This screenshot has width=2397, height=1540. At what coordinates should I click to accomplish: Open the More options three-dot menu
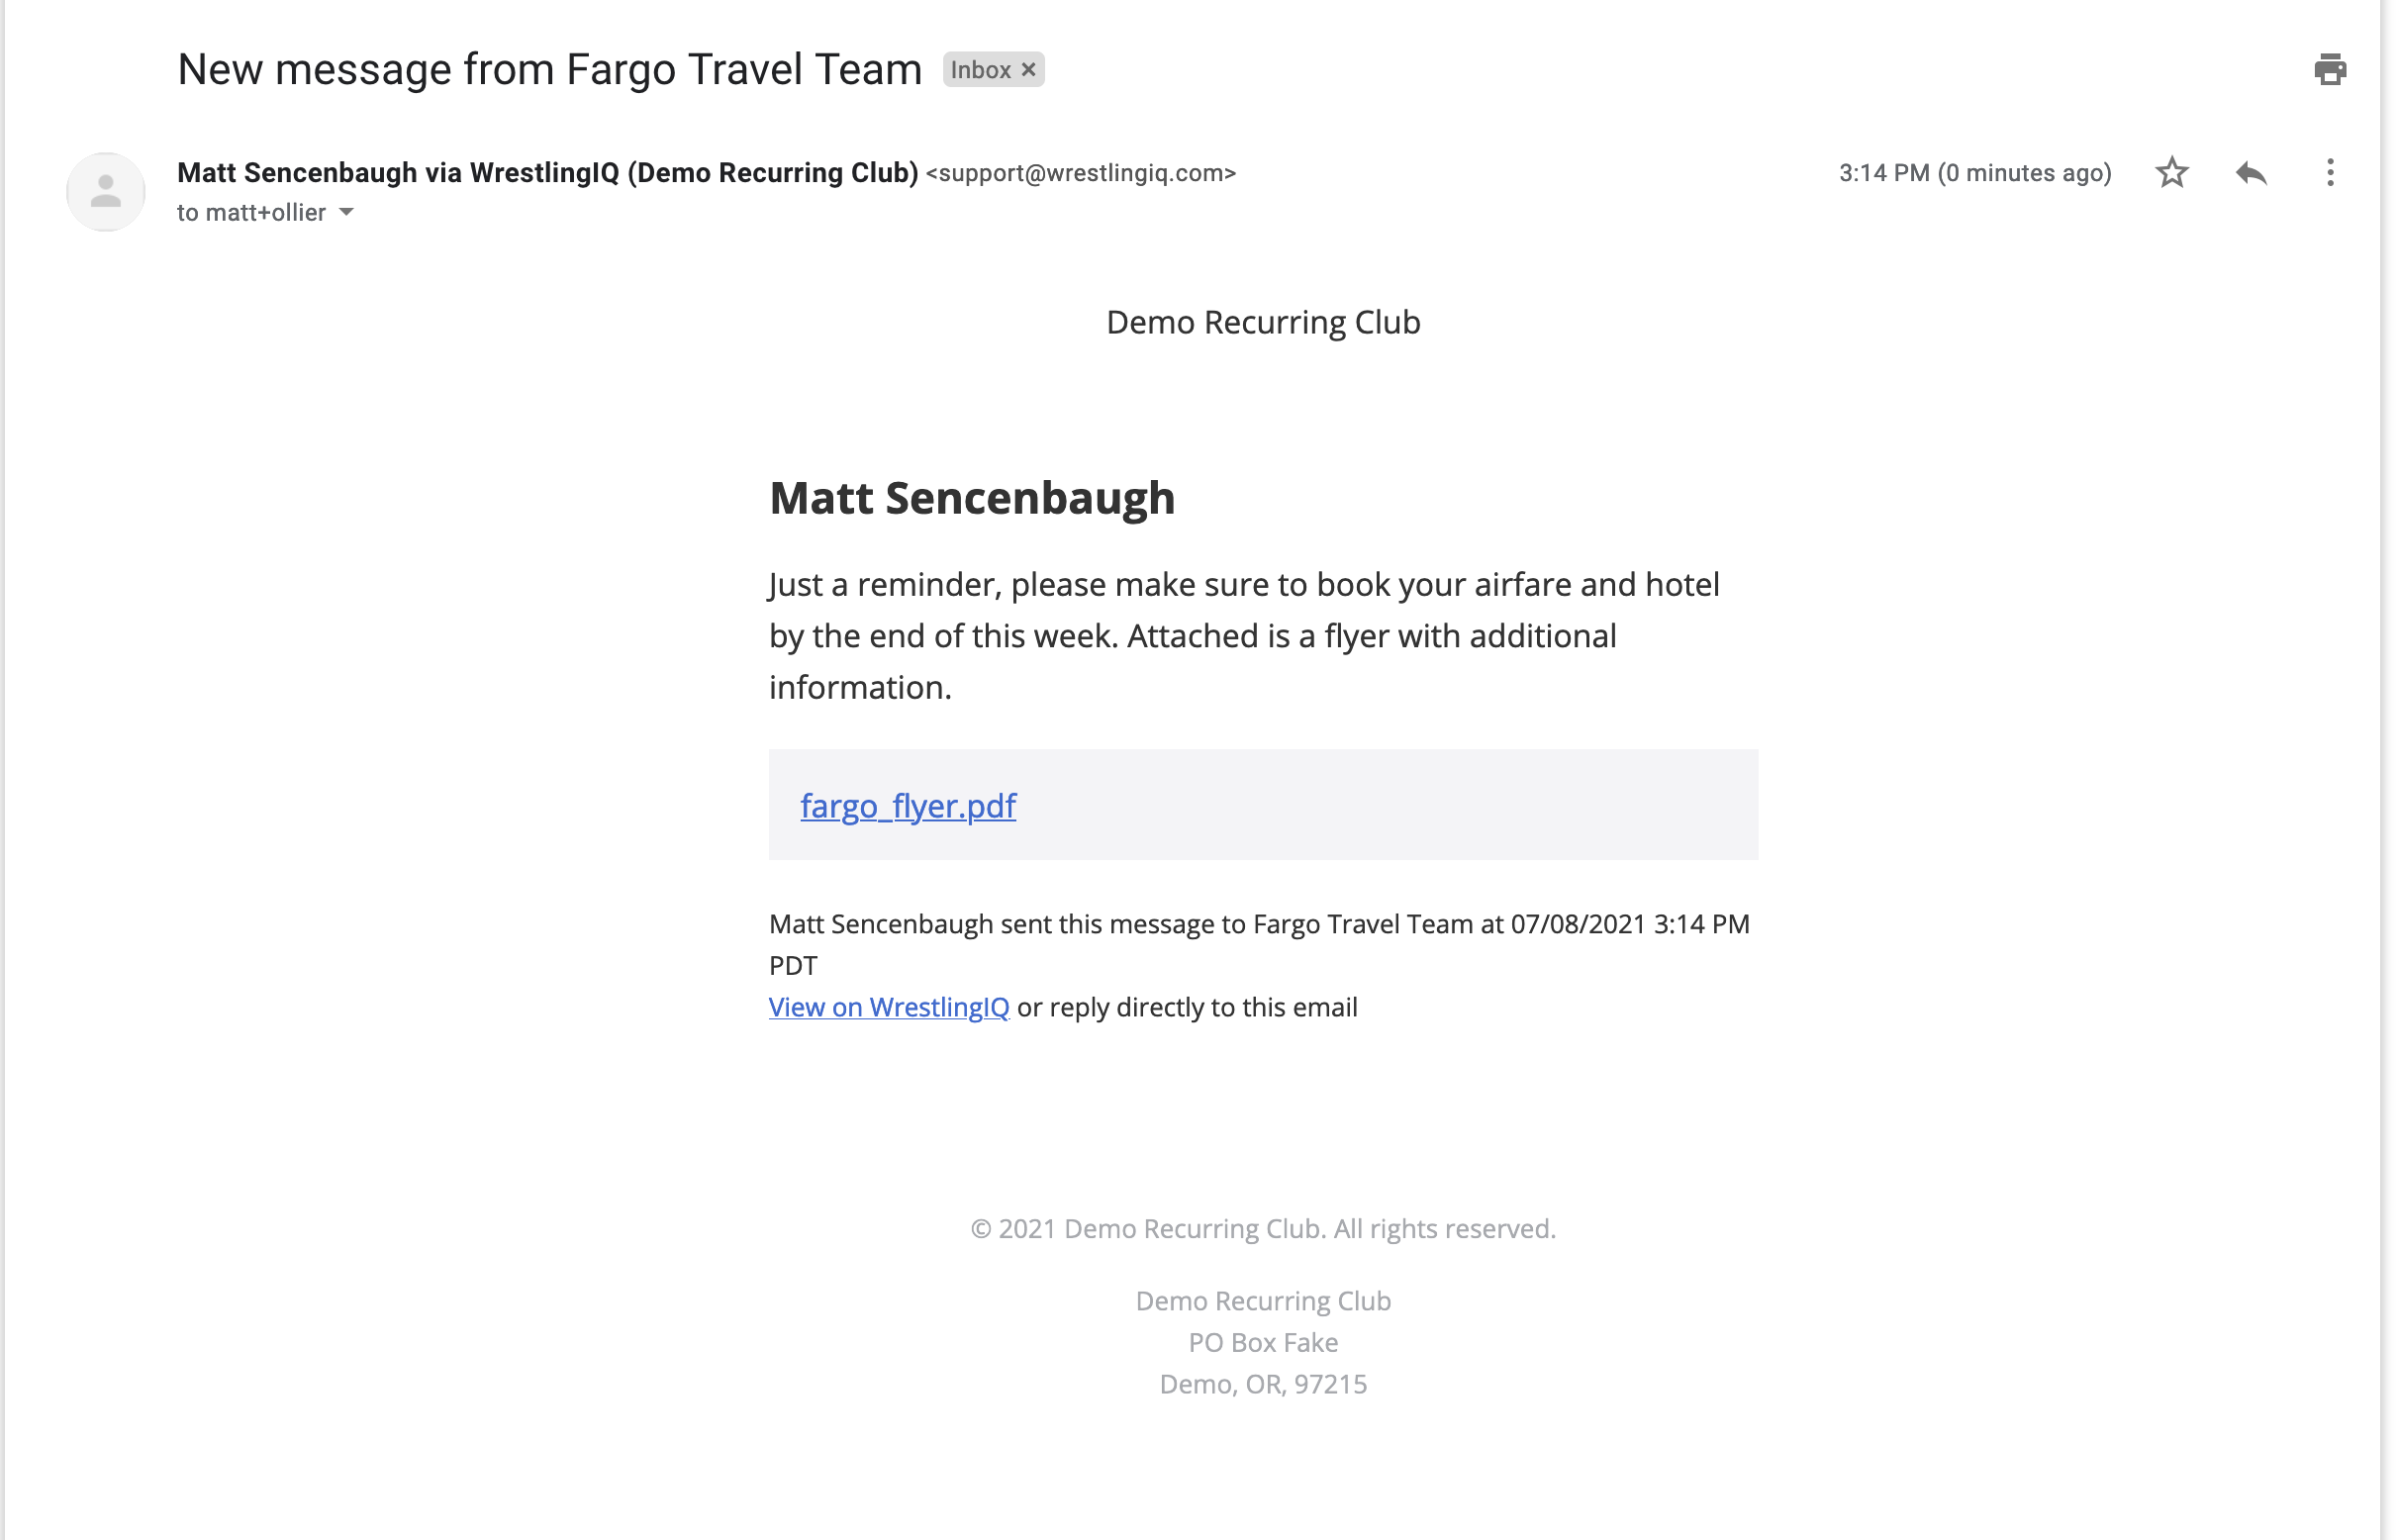coord(2329,172)
